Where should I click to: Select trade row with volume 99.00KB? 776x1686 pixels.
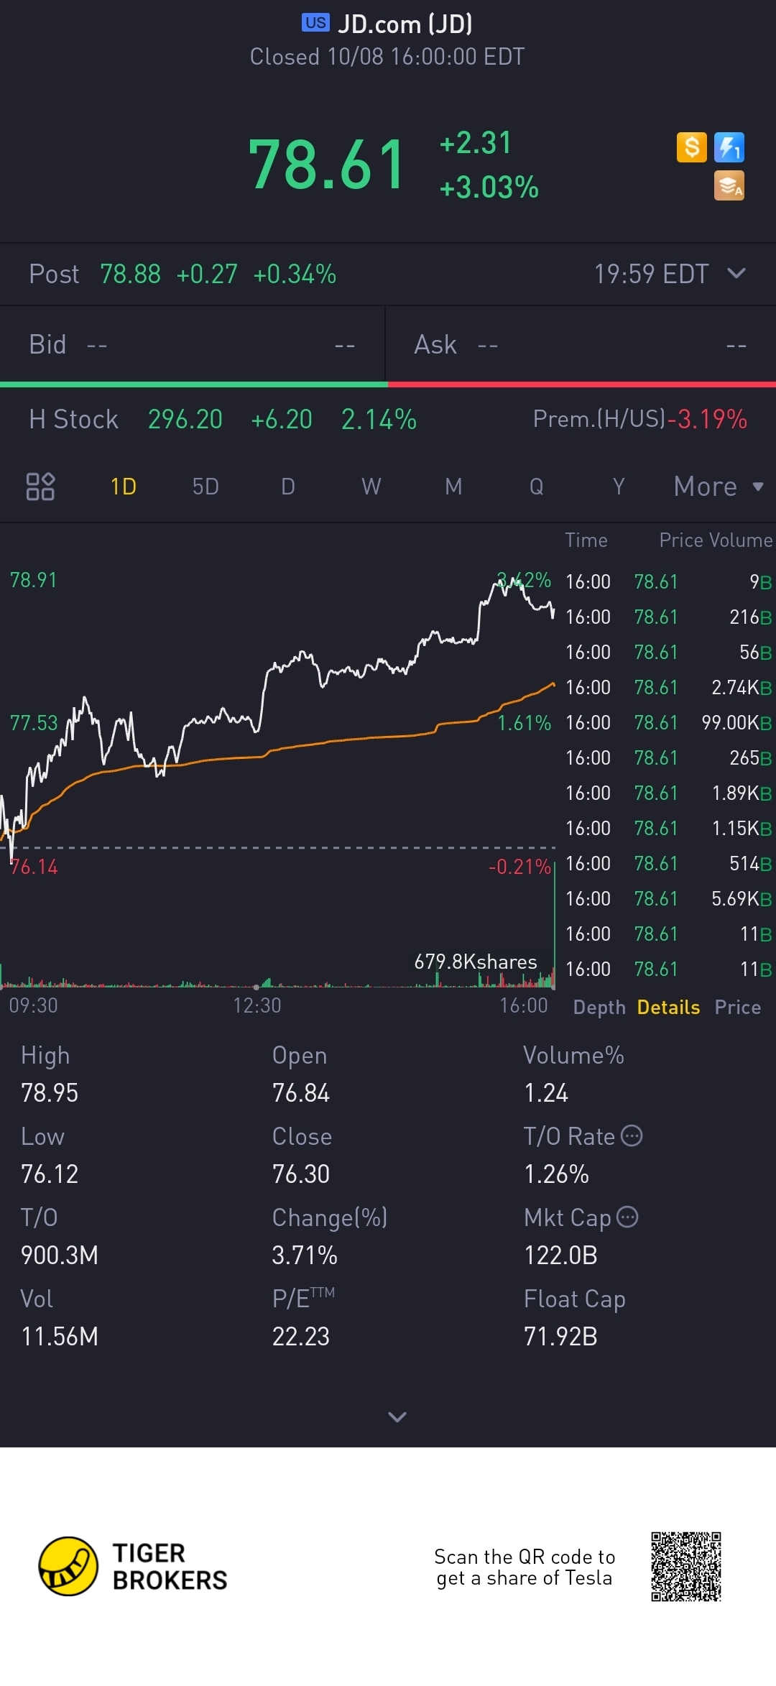point(668,722)
